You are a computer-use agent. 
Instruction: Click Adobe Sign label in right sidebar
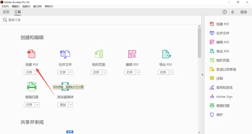224,96
